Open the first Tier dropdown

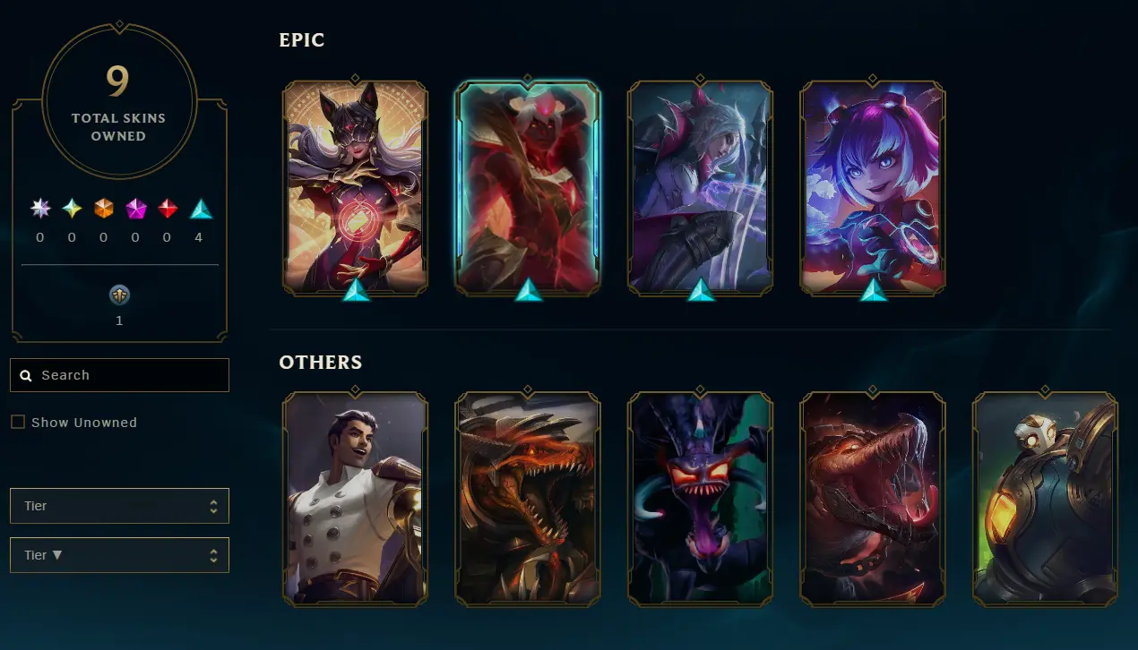[x=119, y=506]
